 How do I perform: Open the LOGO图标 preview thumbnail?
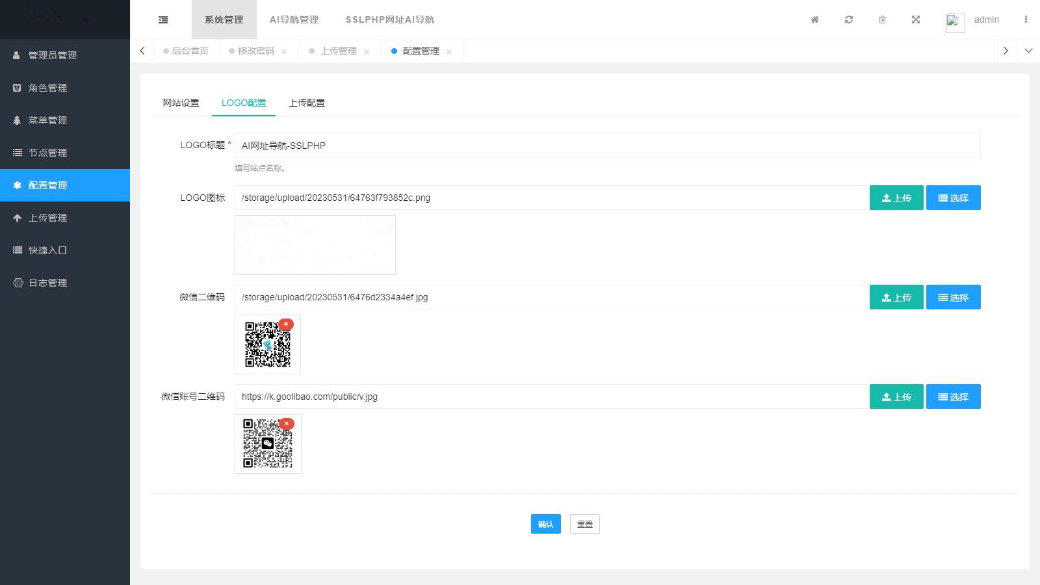click(315, 245)
